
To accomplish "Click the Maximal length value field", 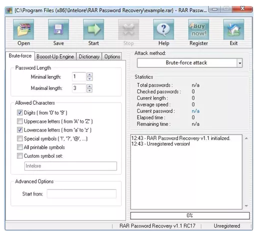I will [x=79, y=88].
